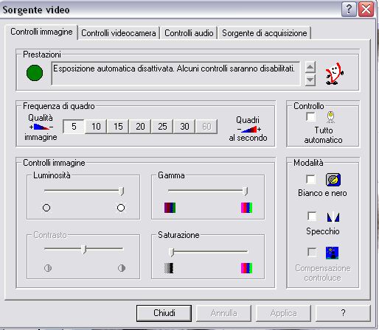Click the dark gamma color bars icon
Viewport: 379px width, 330px height.
pyautogui.click(x=170, y=208)
